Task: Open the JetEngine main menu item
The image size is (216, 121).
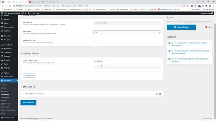Action: point(7,80)
